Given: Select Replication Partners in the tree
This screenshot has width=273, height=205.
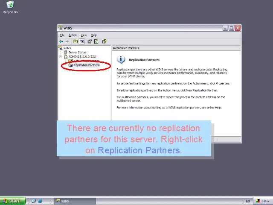Looking at the screenshot, I should coord(86,65).
